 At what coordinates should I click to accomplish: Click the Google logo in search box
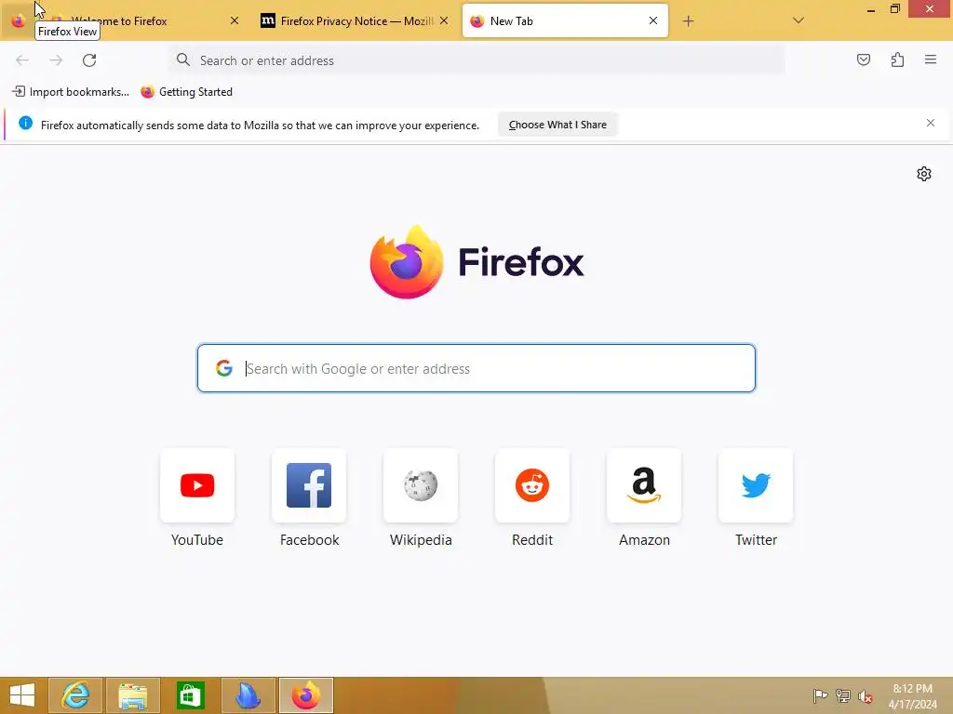point(224,368)
